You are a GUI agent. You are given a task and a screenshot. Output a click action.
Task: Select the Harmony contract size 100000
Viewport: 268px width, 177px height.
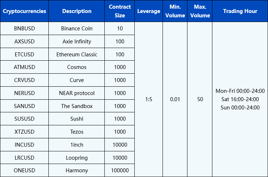tap(120, 170)
